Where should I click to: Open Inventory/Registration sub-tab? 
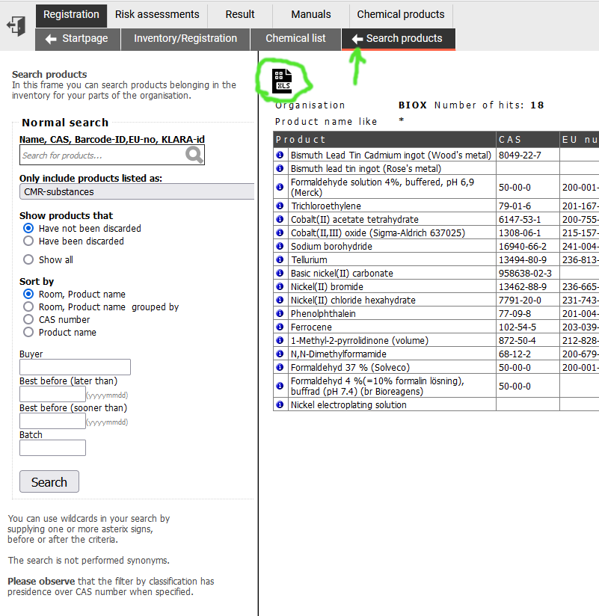(x=185, y=40)
